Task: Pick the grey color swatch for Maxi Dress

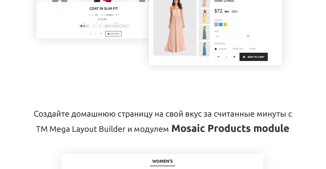Action: coord(217,25)
